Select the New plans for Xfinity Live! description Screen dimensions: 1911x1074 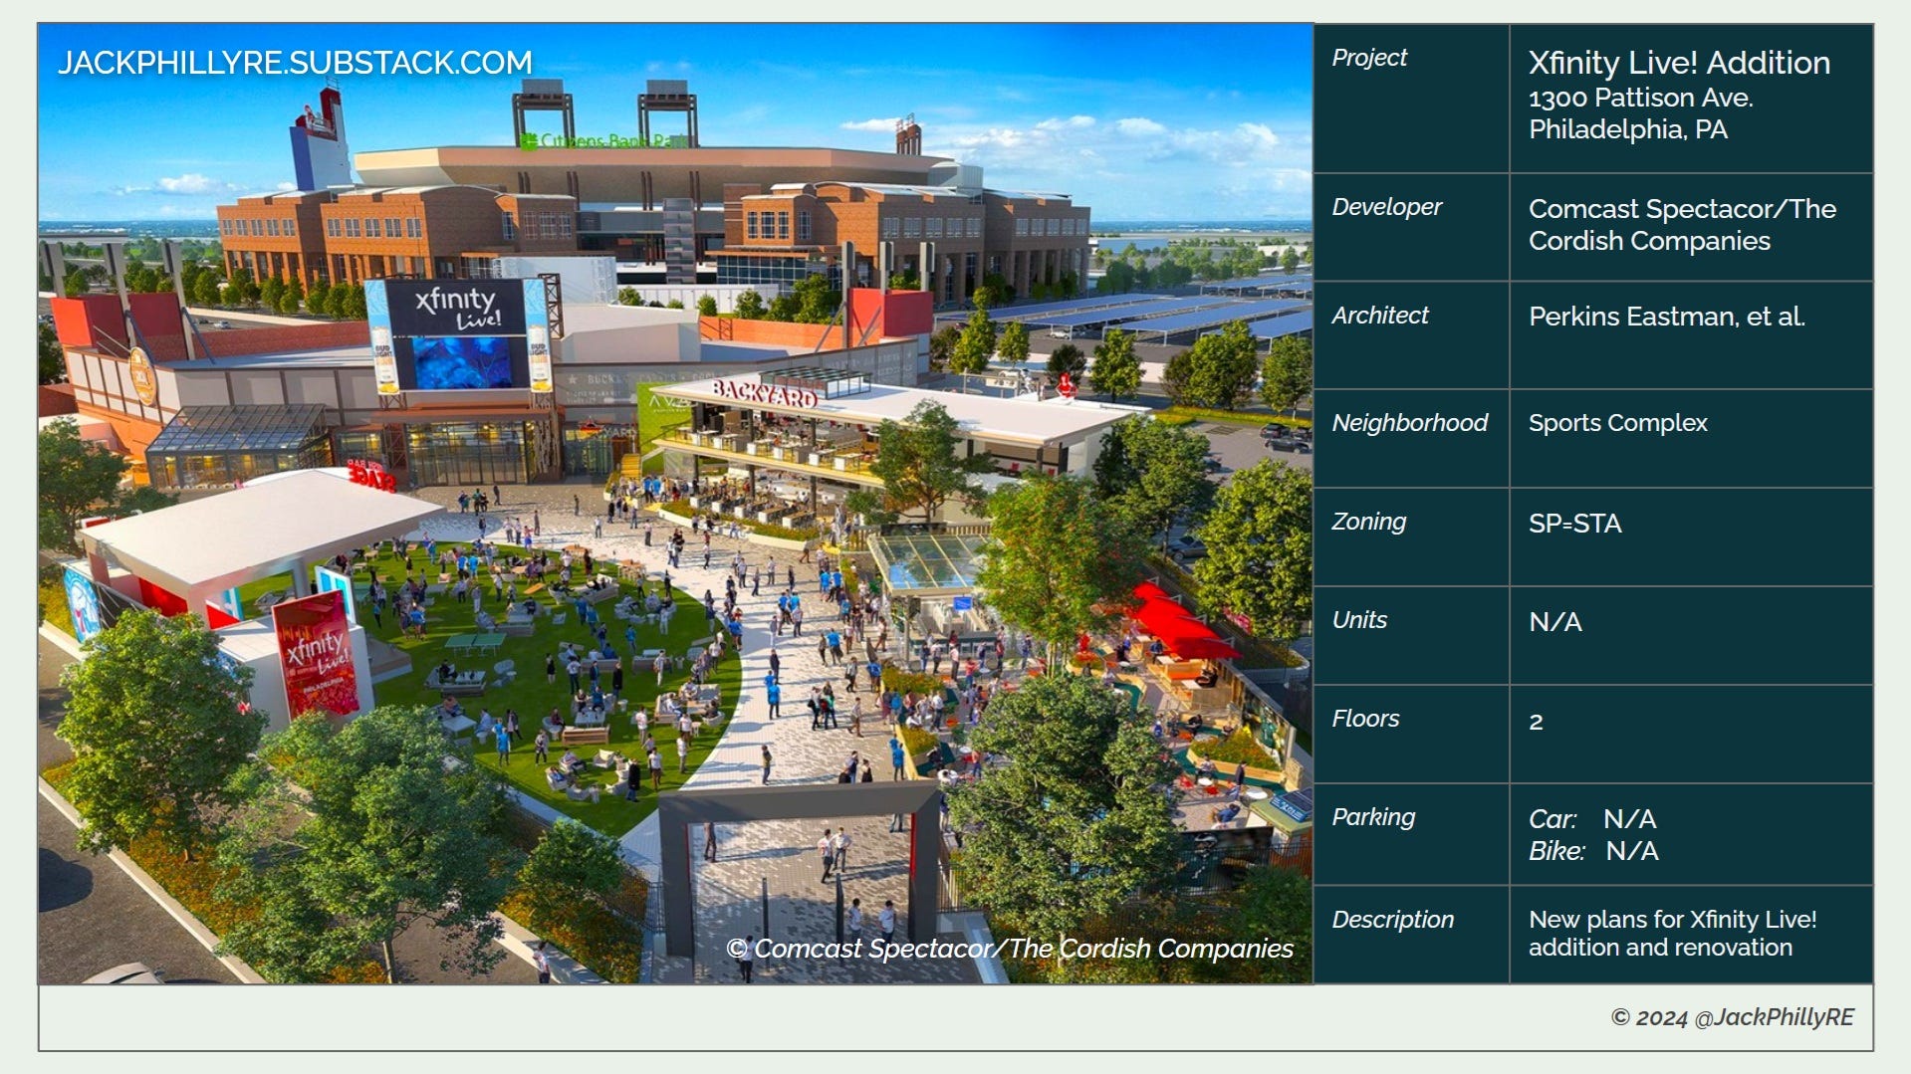(x=1673, y=934)
